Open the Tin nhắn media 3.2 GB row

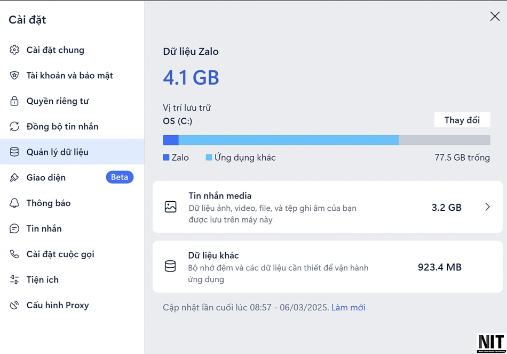tap(328, 207)
